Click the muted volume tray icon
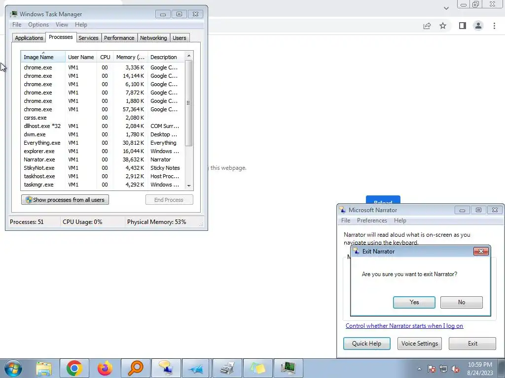Viewport: 505px width, 378px height. pyautogui.click(x=455, y=369)
